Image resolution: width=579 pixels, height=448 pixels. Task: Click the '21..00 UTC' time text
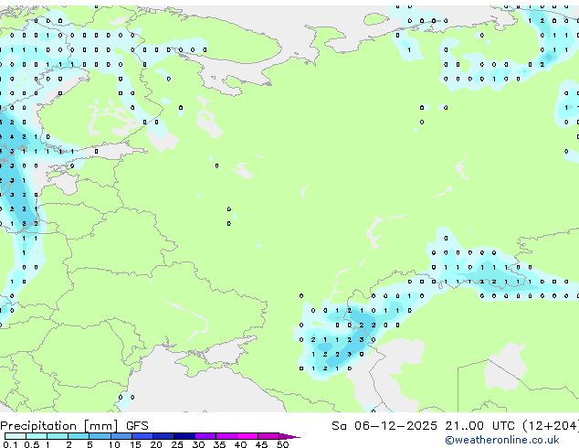(479, 426)
